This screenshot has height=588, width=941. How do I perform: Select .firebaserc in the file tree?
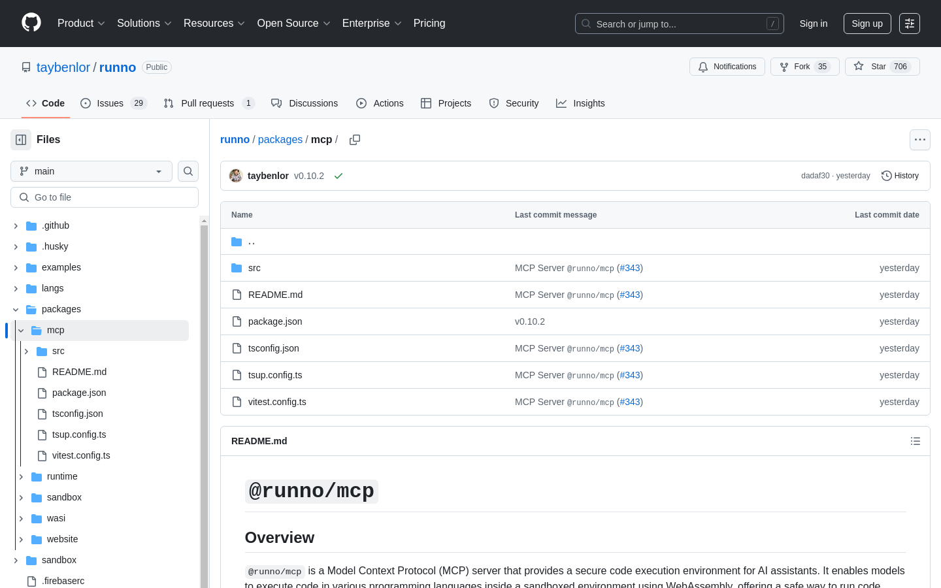tap(63, 581)
